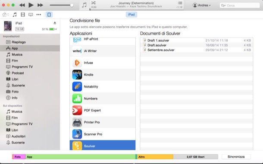The height and width of the screenshot is (164, 263).
Task: Select Infuse in the applications list
Action: coord(103,63)
